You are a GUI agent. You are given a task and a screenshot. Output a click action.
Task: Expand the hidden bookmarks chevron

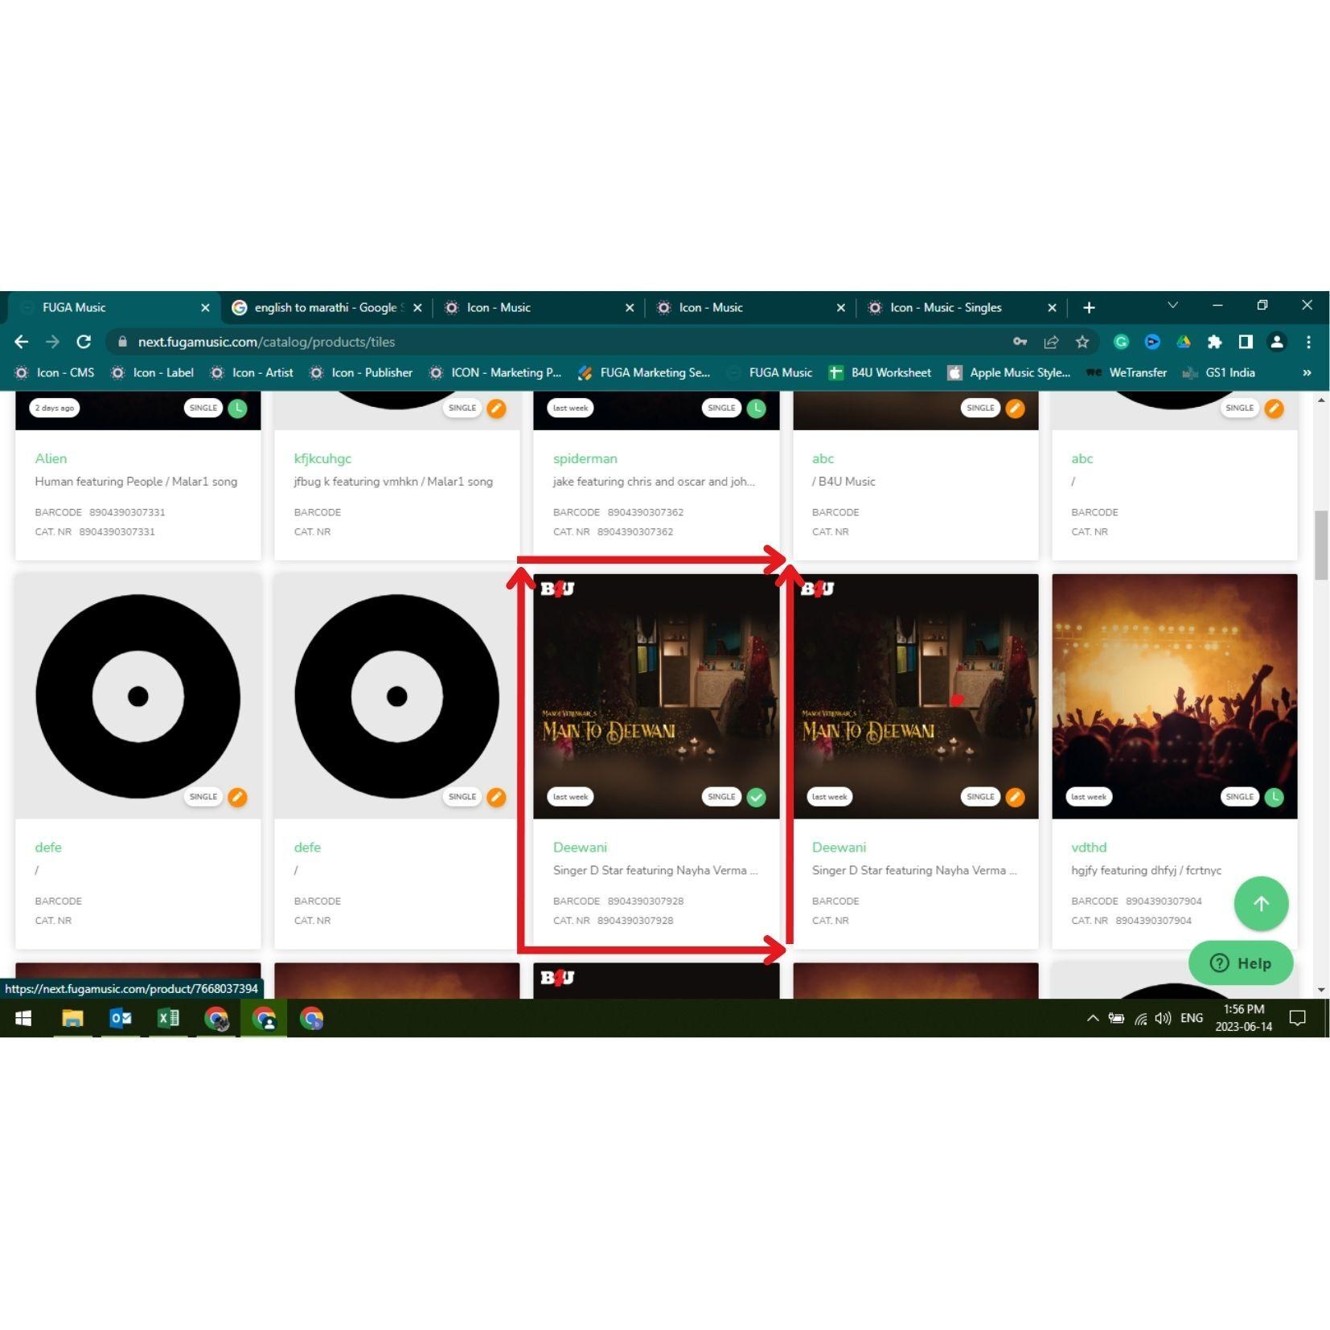[1307, 372]
